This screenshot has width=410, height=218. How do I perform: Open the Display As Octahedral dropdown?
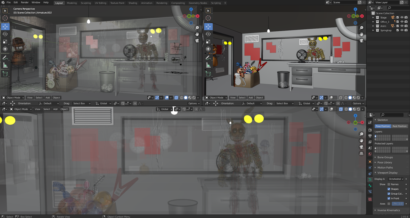[x=396, y=179]
